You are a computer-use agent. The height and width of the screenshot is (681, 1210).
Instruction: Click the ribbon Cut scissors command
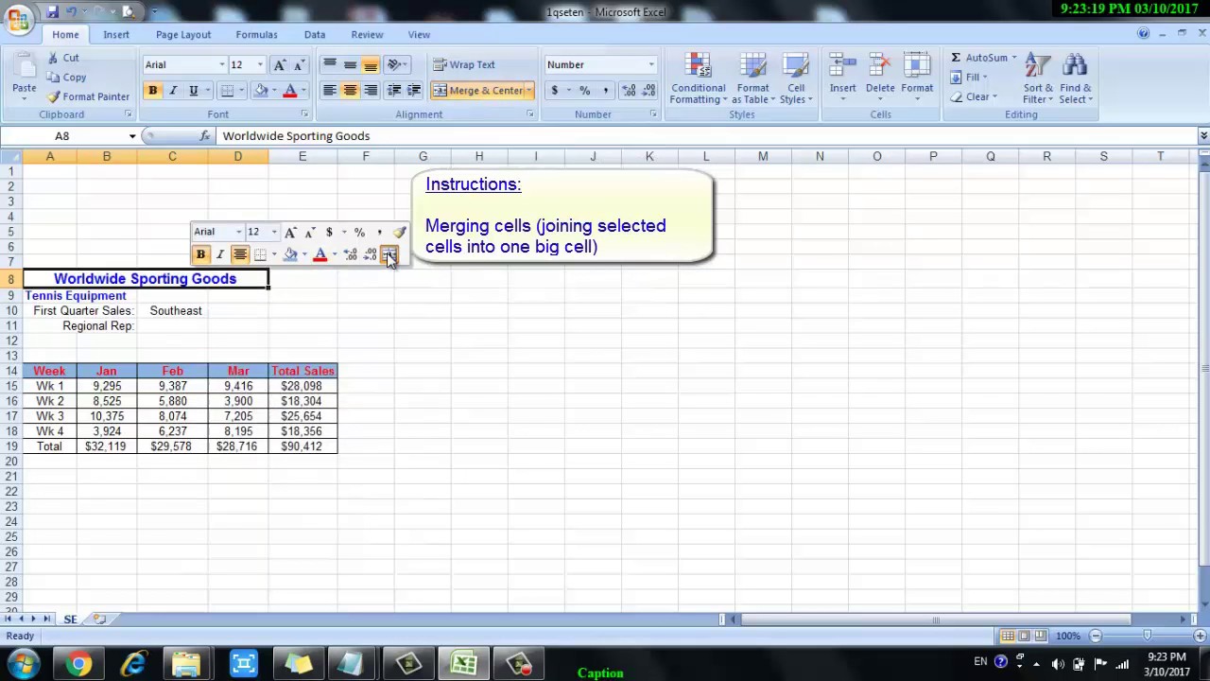pyautogui.click(x=62, y=58)
